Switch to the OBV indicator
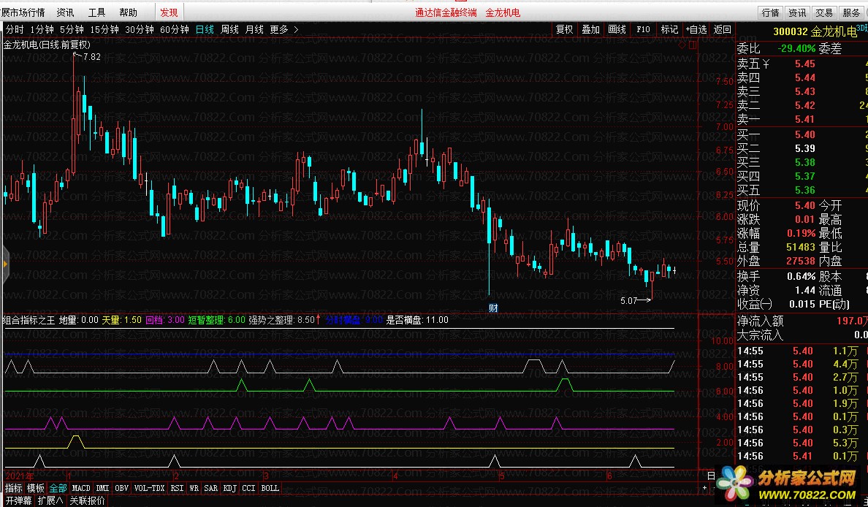This screenshot has width=868, height=507. click(x=121, y=488)
